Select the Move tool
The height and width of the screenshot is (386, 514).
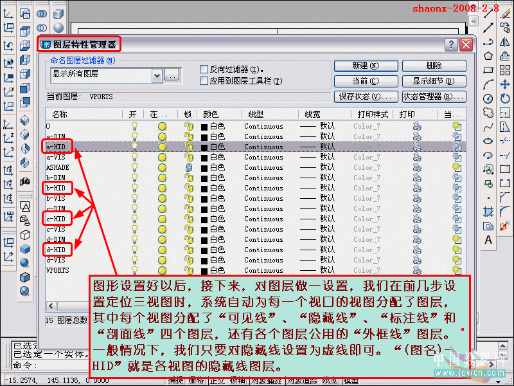(x=506, y=84)
